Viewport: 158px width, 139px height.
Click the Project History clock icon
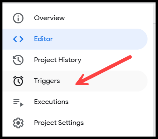(18, 60)
